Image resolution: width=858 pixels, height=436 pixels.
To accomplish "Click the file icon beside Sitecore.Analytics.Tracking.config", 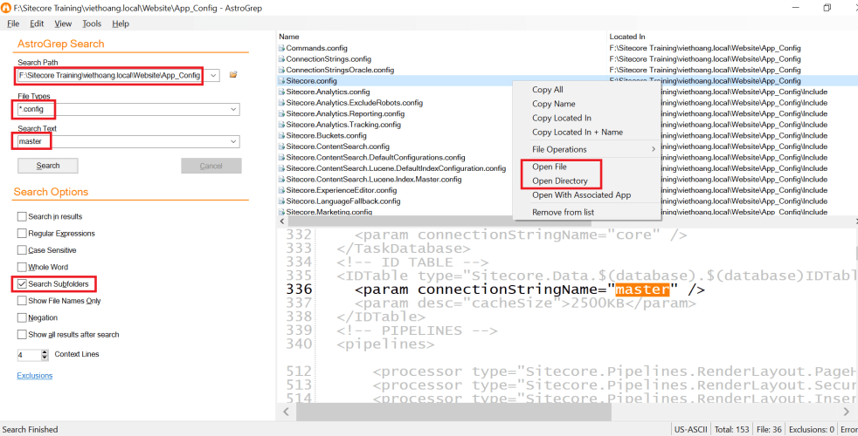I will pyautogui.click(x=281, y=125).
